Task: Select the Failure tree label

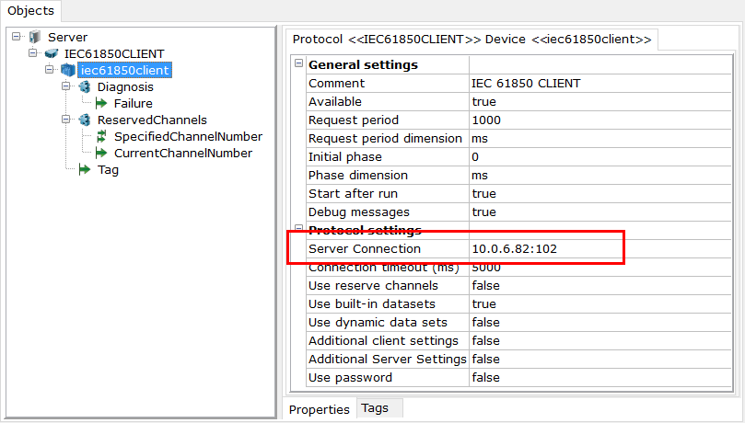Action: point(133,103)
